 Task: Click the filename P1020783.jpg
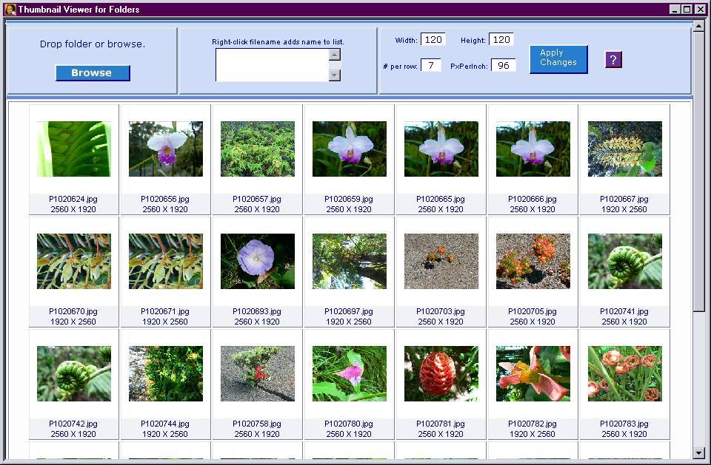624,424
